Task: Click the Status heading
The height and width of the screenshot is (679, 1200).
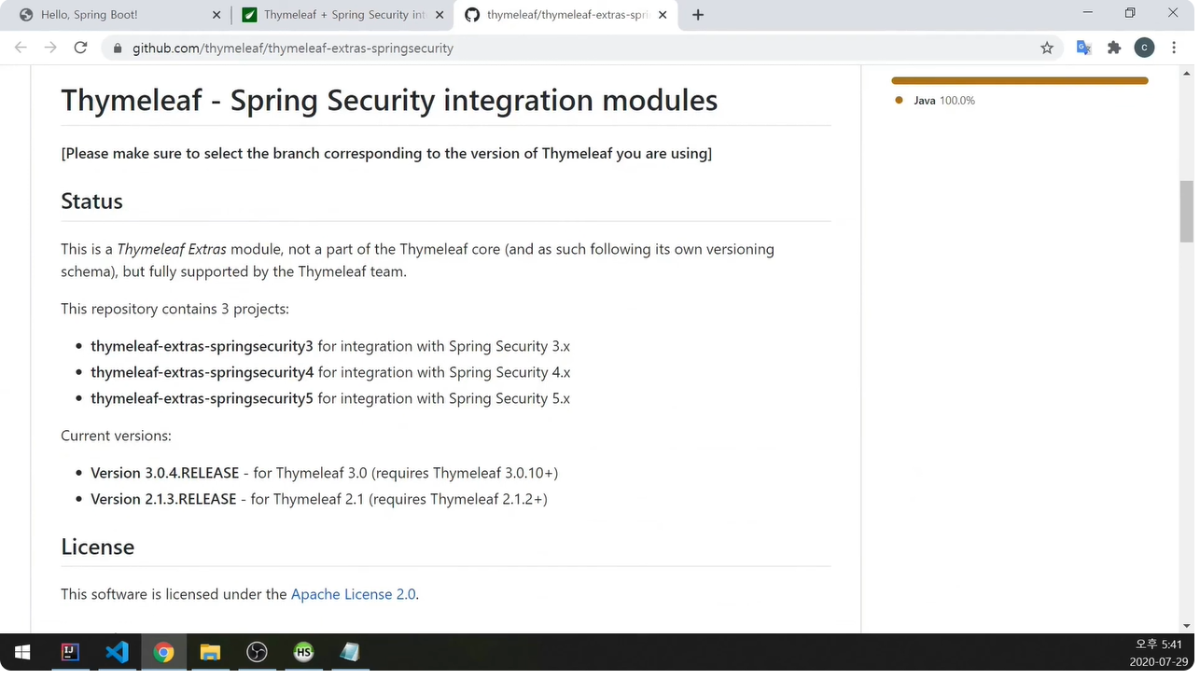Action: click(x=91, y=201)
